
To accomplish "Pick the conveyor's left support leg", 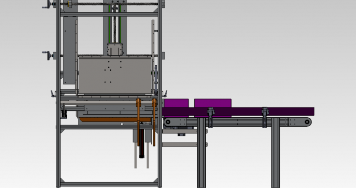I will coord(201,152).
